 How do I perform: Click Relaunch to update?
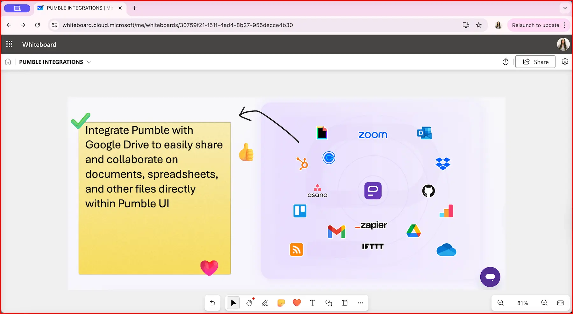pos(536,25)
